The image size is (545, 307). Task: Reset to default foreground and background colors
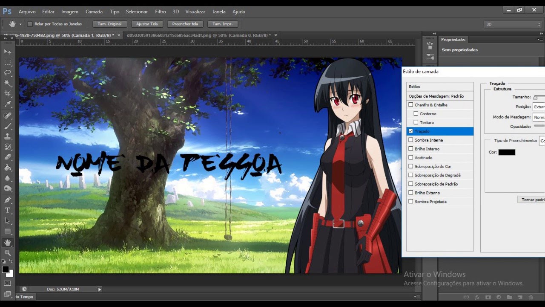tap(4, 261)
